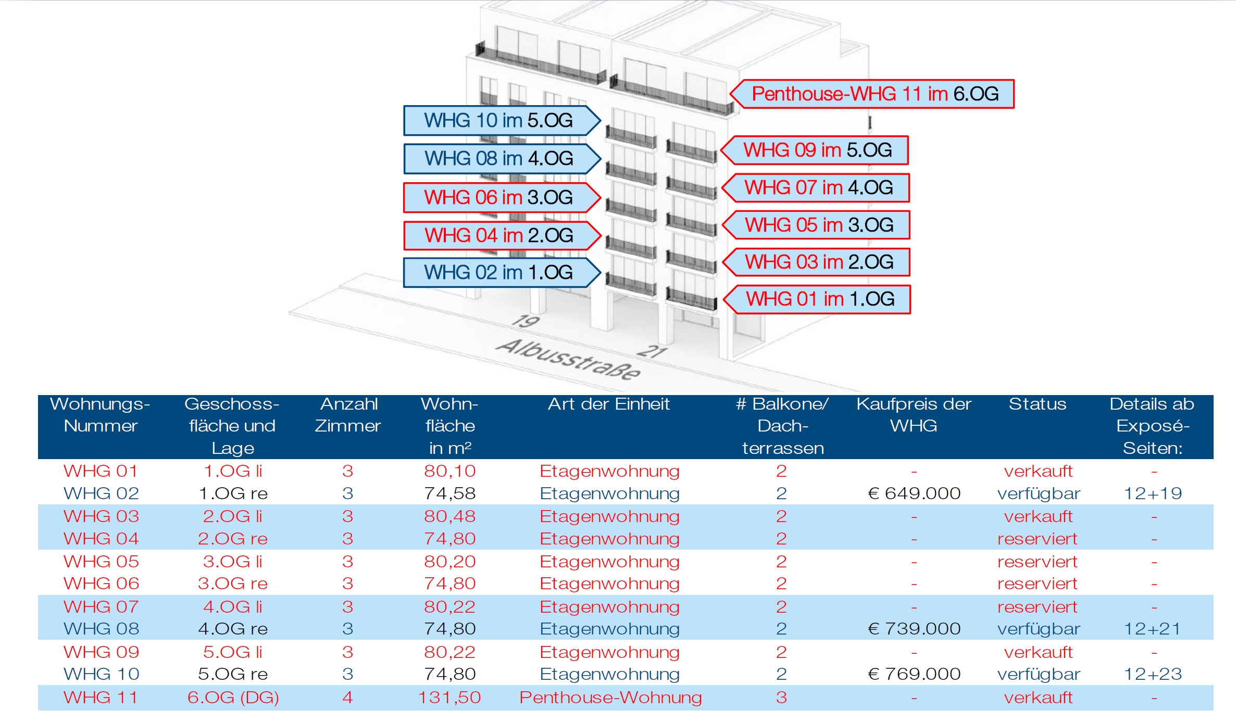The height and width of the screenshot is (723, 1236).
Task: Click the WHG 09 im 5.OG callout
Action: pos(818,150)
